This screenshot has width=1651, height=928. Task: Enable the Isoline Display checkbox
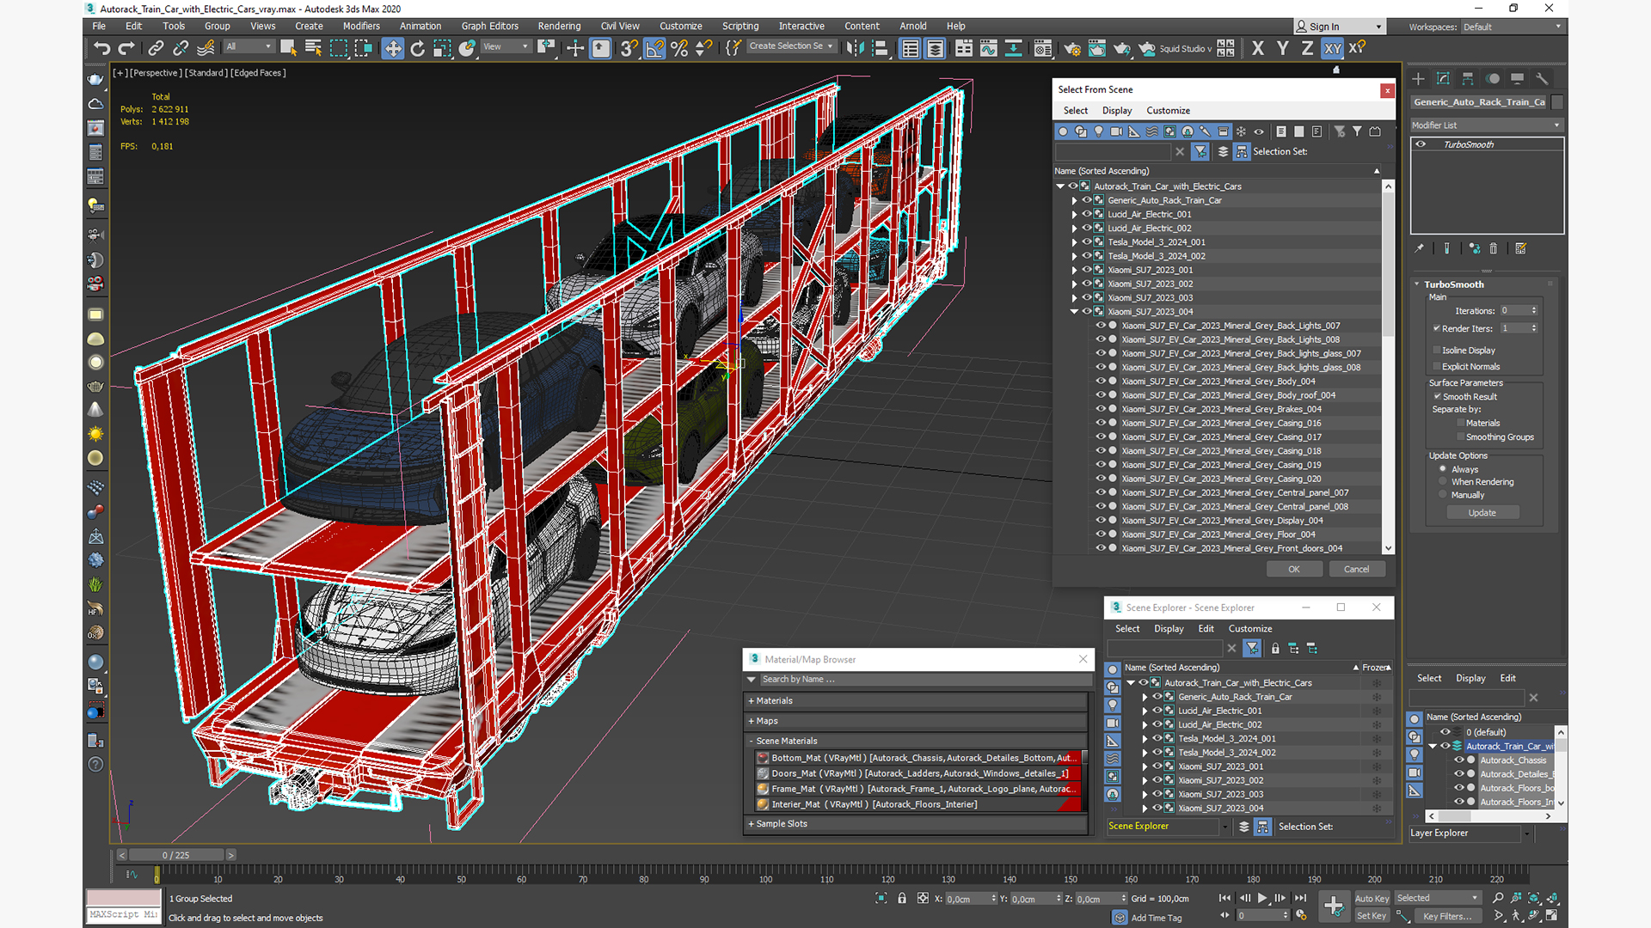pos(1437,350)
